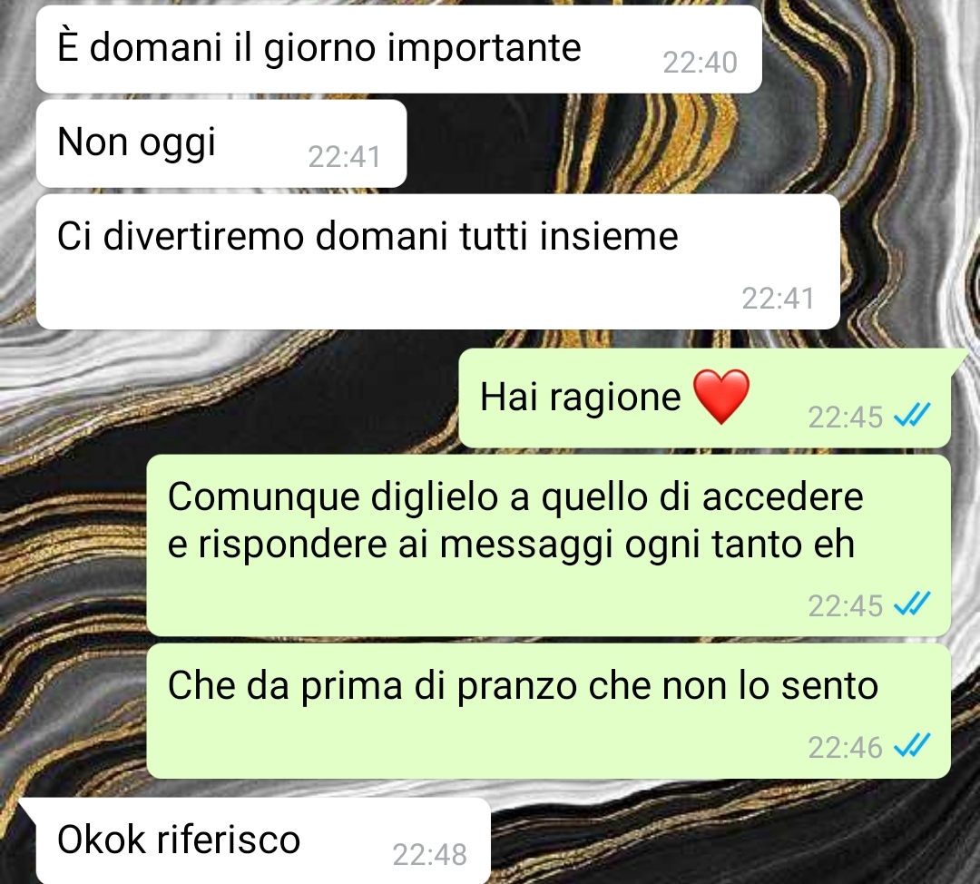Tap 'Che da prima di pranzo' message
Image resolution: width=980 pixels, height=884 pixels.
click(x=548, y=712)
